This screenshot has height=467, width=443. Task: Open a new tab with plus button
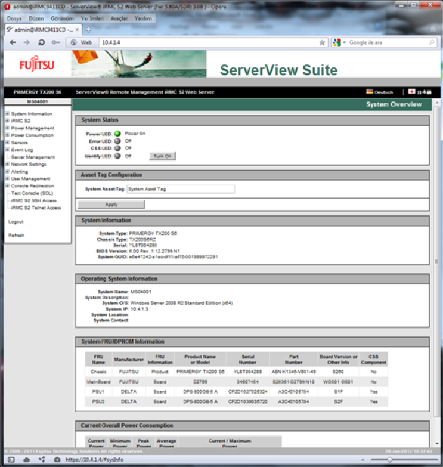pyautogui.click(x=88, y=29)
